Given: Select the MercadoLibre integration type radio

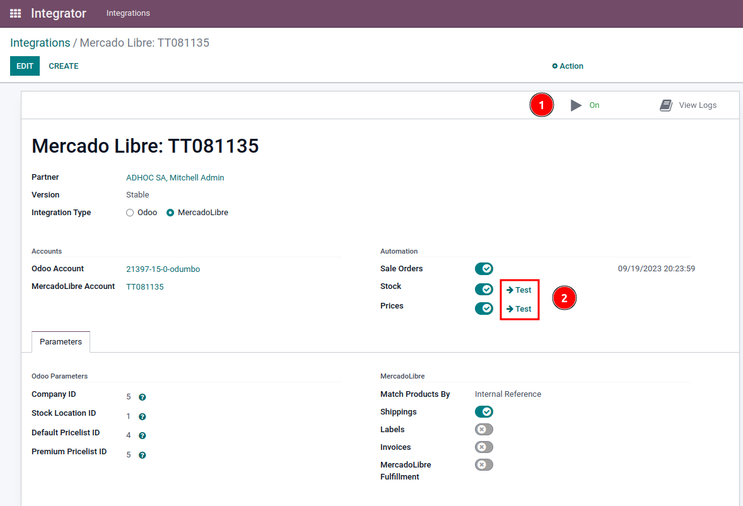Looking at the screenshot, I should click(x=170, y=213).
